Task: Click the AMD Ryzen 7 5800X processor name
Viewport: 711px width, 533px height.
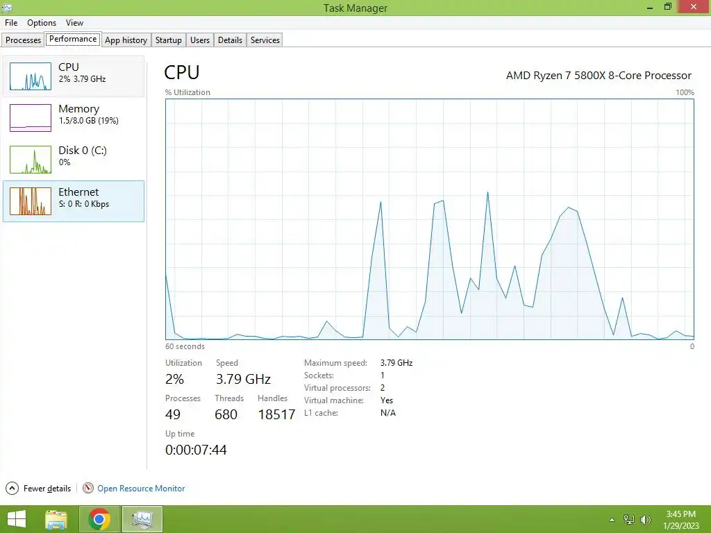Action: point(599,75)
